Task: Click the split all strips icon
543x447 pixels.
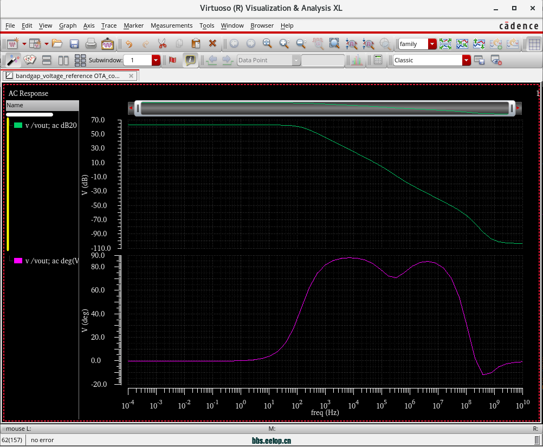Action: tap(445, 44)
